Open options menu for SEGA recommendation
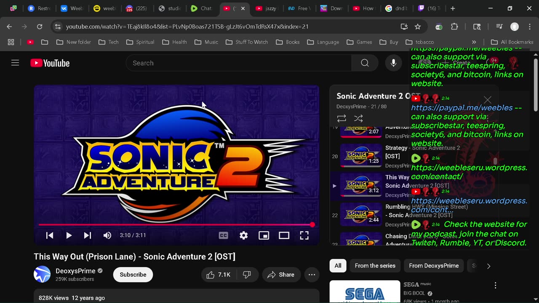 coord(495,286)
